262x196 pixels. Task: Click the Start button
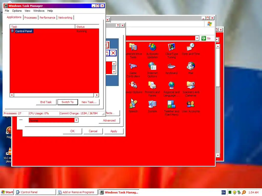pyautogui.click(x=7, y=192)
